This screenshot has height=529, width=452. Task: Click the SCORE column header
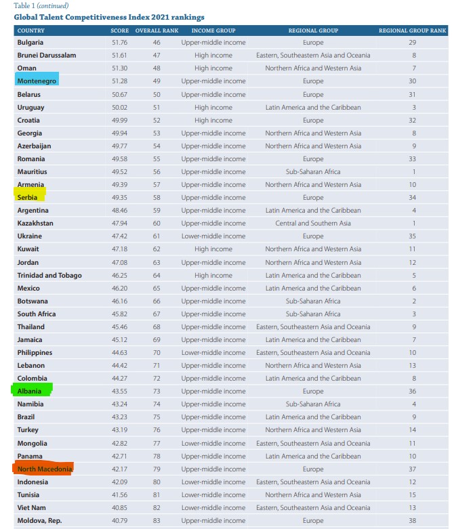[x=119, y=30]
